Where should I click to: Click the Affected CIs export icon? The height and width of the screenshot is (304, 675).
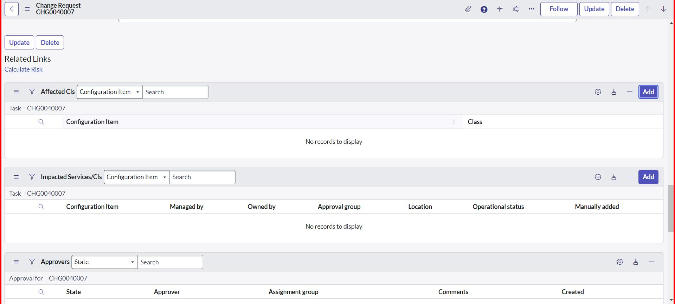(614, 92)
